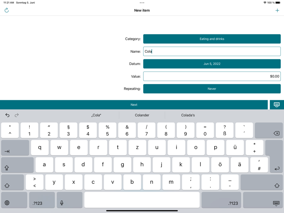284x213 pixels.
Task: Tap the microphone dictation key
Action: [x=69, y=200]
